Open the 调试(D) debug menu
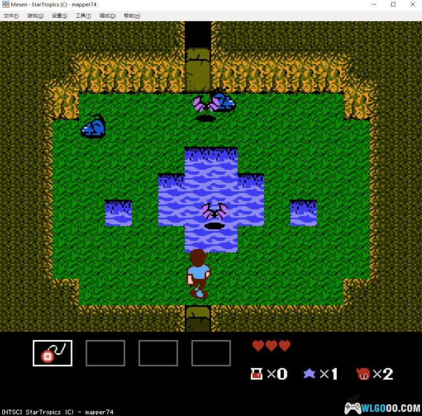422x416 pixels. (107, 16)
